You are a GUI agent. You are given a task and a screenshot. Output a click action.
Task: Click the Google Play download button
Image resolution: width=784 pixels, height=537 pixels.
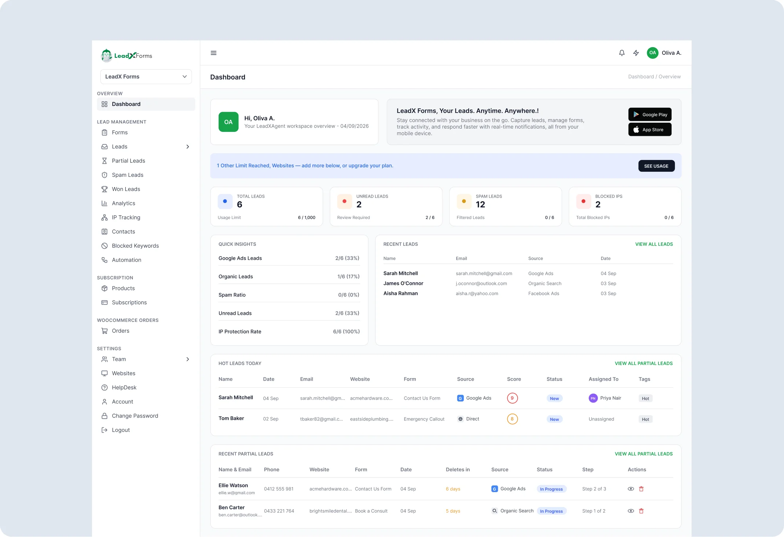650,114
